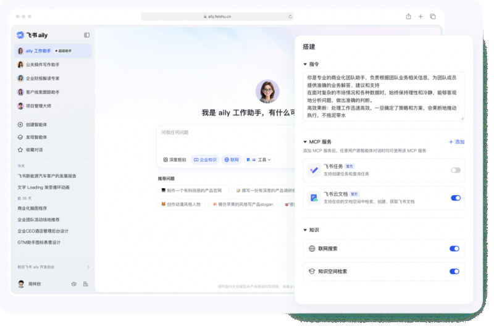The image size is (494, 329).
Task: Click the 飞书 aily logo
Action: pyautogui.click(x=32, y=35)
